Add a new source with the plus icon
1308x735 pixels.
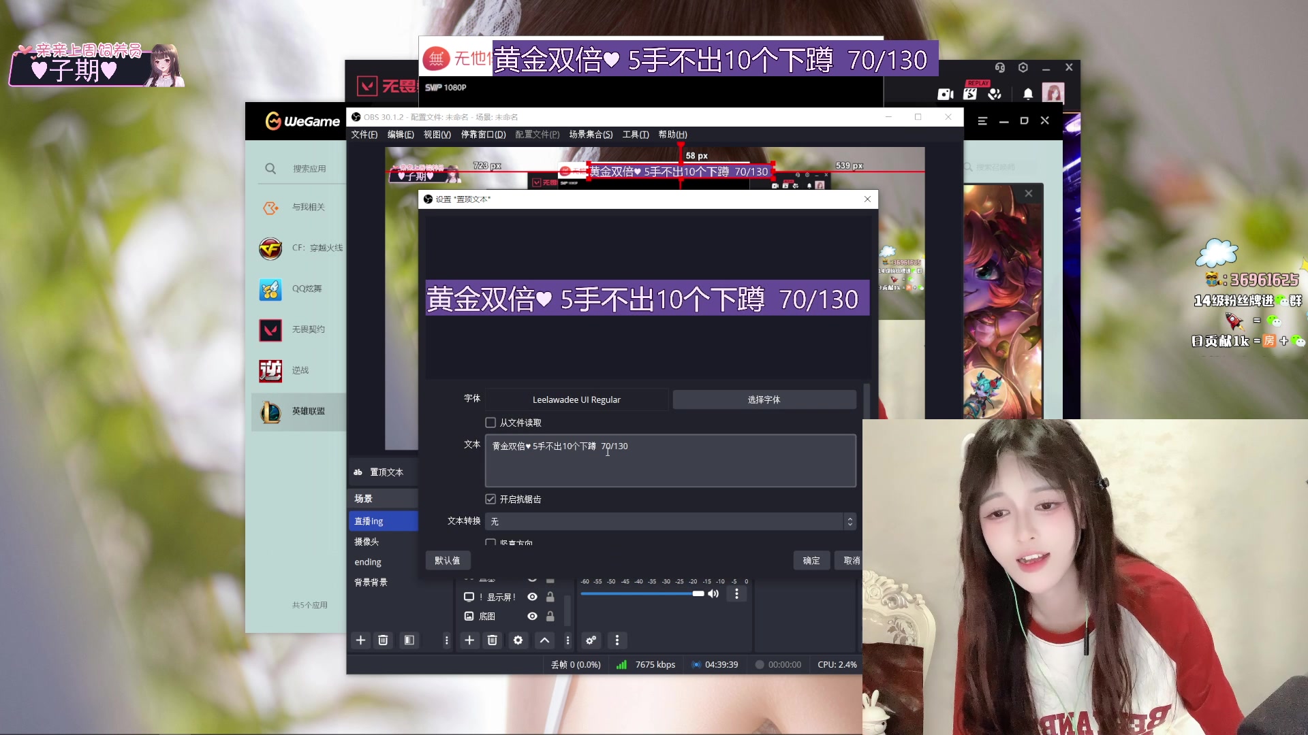pos(469,640)
